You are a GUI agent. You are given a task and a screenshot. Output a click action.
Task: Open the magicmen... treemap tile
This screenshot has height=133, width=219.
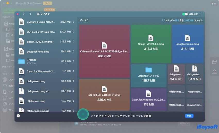click(x=195, y=92)
